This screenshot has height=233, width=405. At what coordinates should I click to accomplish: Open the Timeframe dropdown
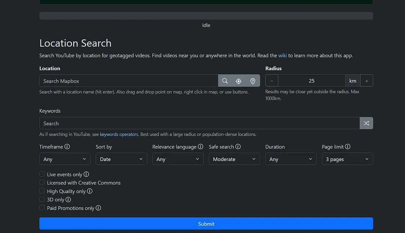click(x=65, y=159)
